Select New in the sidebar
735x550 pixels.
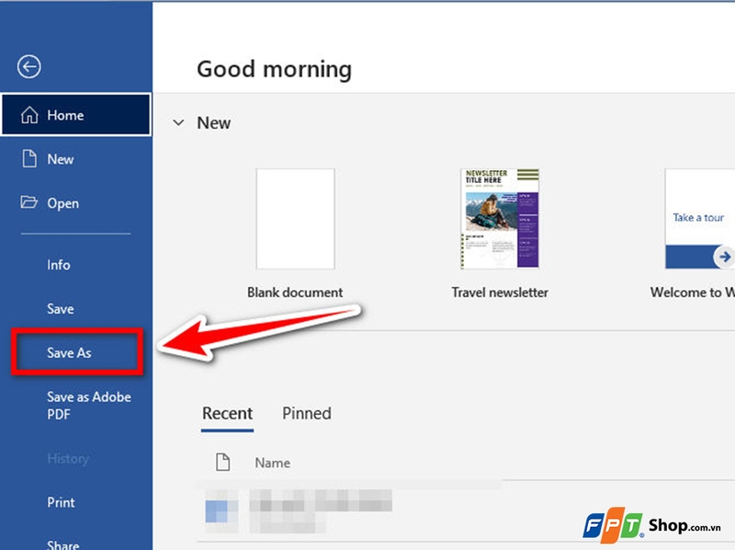[76, 159]
